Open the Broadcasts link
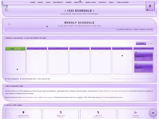 point(119,97)
